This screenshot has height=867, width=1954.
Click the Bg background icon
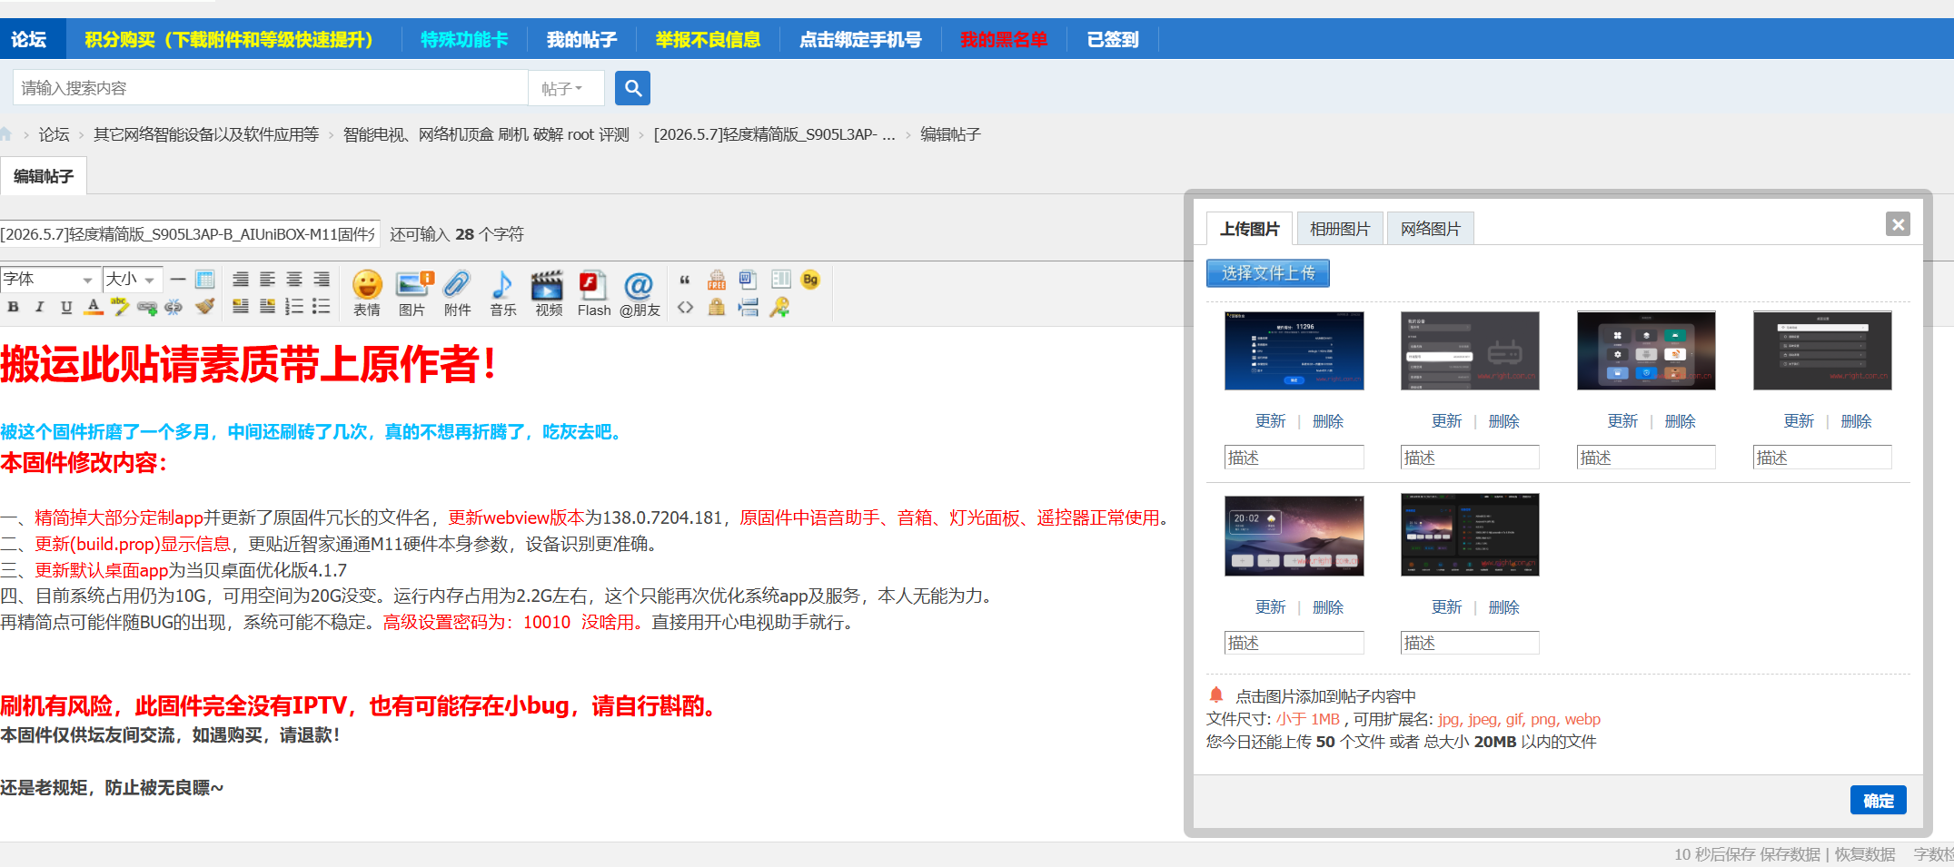(810, 280)
